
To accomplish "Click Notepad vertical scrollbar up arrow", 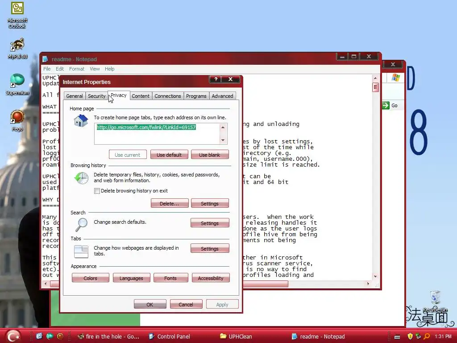I will coord(375,78).
